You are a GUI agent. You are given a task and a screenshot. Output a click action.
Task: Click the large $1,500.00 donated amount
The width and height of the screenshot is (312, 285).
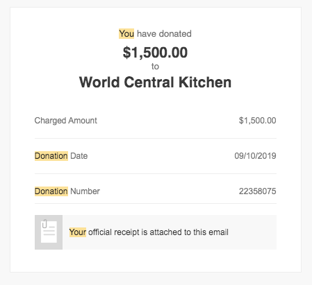point(155,53)
